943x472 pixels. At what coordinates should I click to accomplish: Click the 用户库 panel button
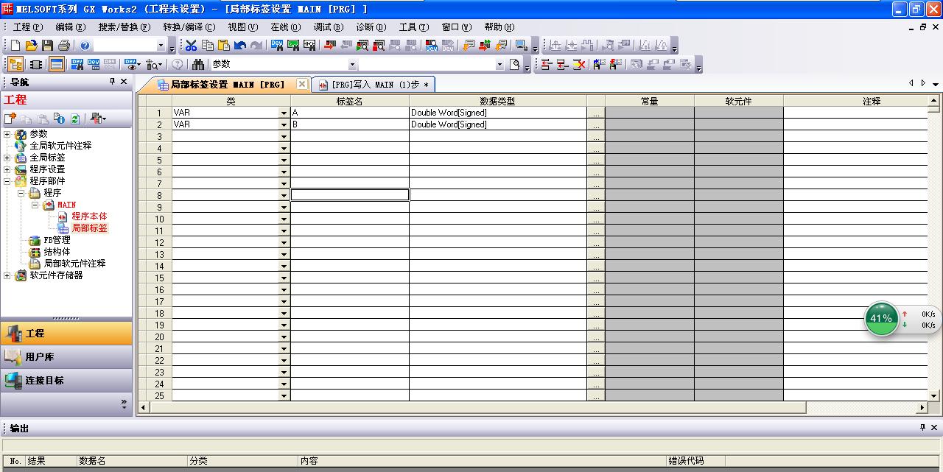tap(66, 357)
